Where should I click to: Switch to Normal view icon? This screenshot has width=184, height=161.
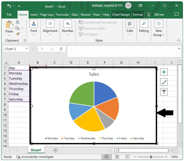tap(106, 157)
